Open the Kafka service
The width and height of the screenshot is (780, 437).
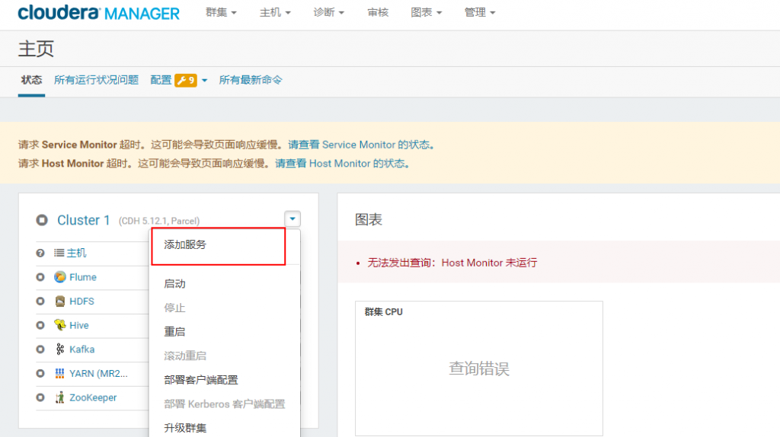point(82,349)
